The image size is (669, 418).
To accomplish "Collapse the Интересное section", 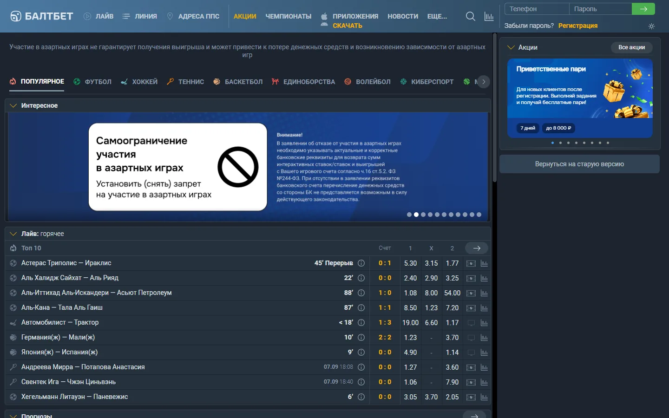I will 13,105.
